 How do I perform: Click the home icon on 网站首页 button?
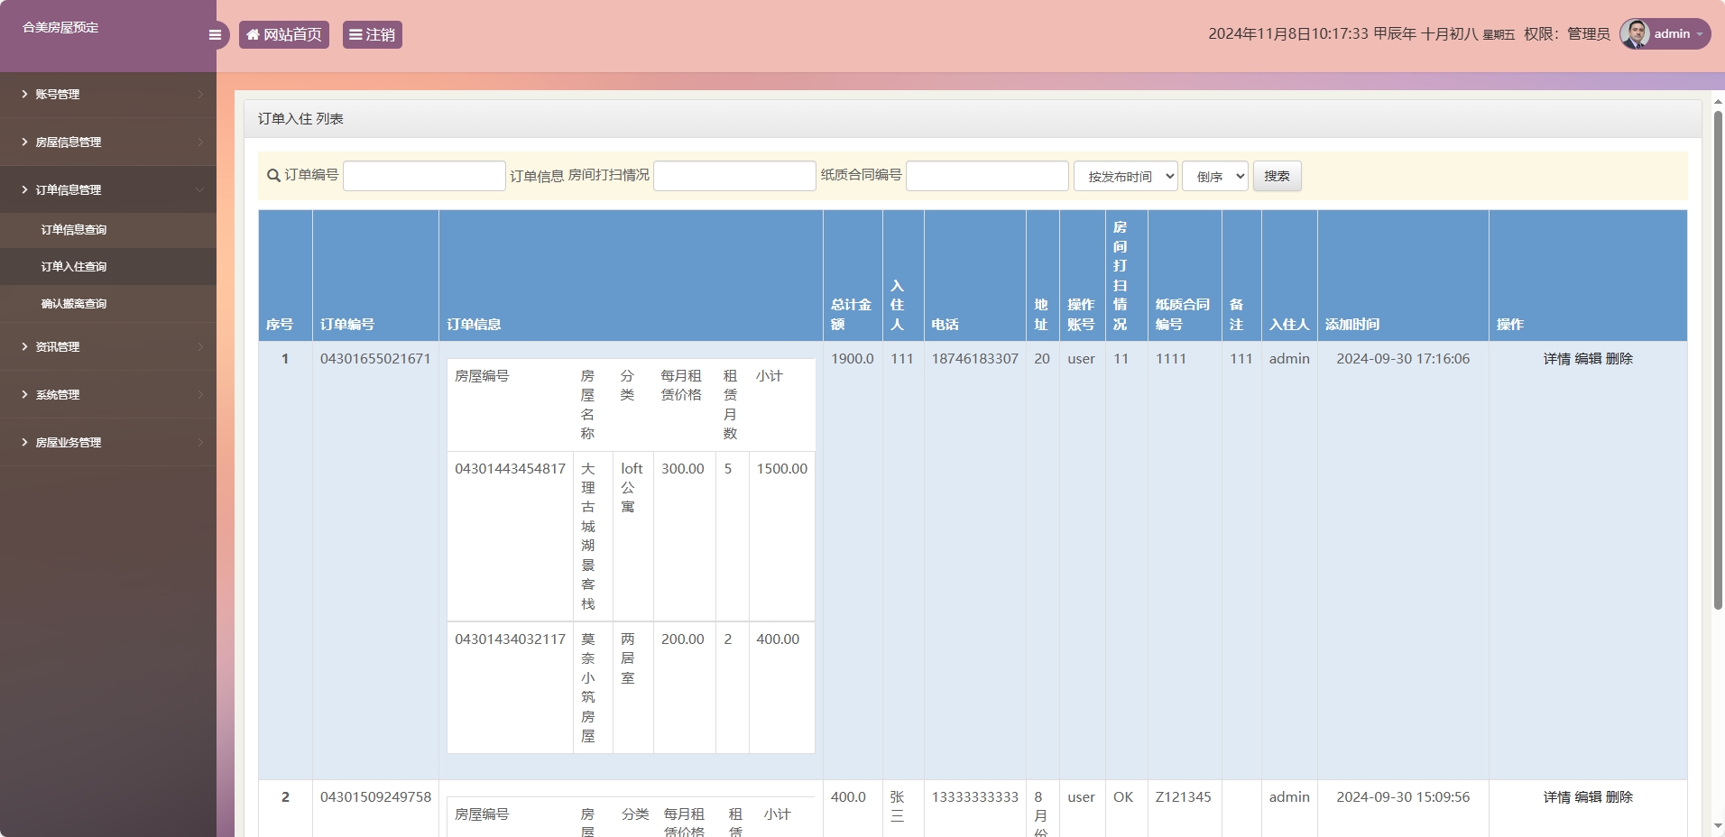[x=254, y=34]
